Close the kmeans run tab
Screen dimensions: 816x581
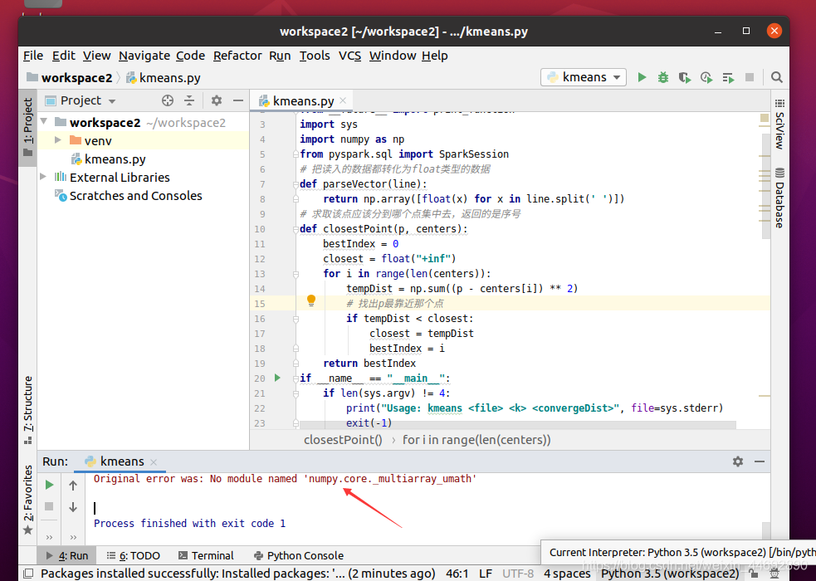point(154,461)
